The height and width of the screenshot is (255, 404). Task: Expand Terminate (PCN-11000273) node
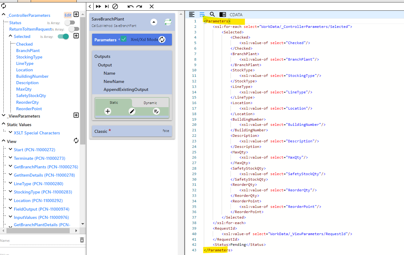[11, 158]
